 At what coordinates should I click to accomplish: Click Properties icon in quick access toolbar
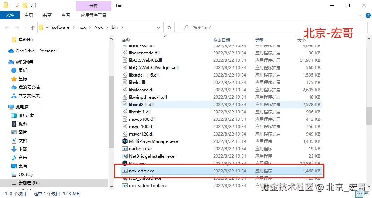click(17, 6)
